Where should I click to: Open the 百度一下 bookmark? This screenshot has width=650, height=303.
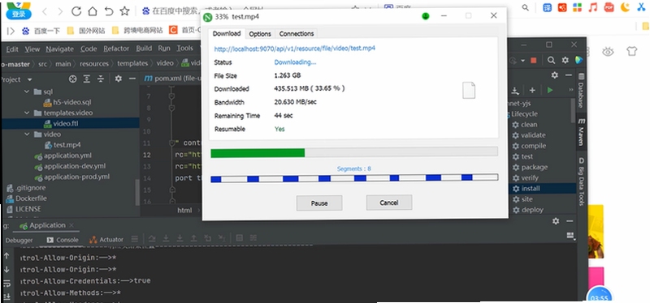41,31
